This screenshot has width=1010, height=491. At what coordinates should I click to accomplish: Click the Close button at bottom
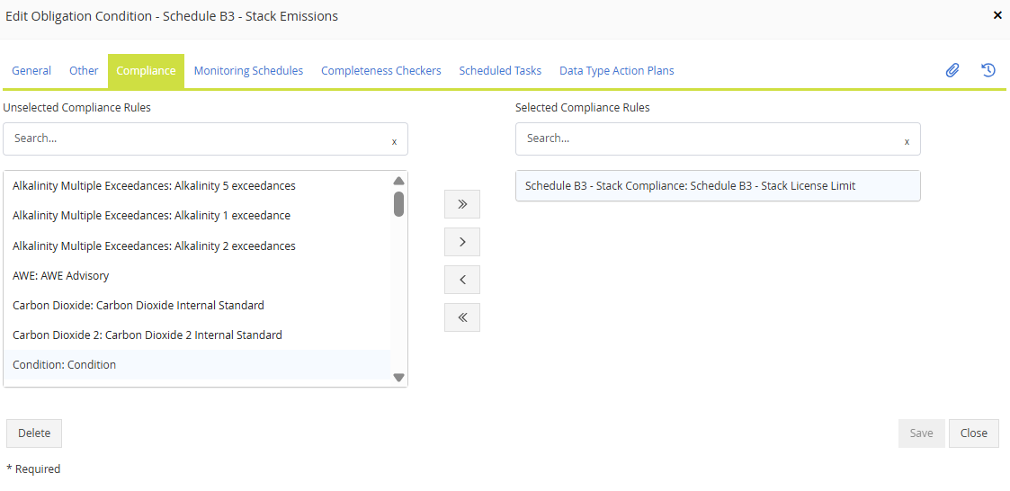click(x=973, y=433)
